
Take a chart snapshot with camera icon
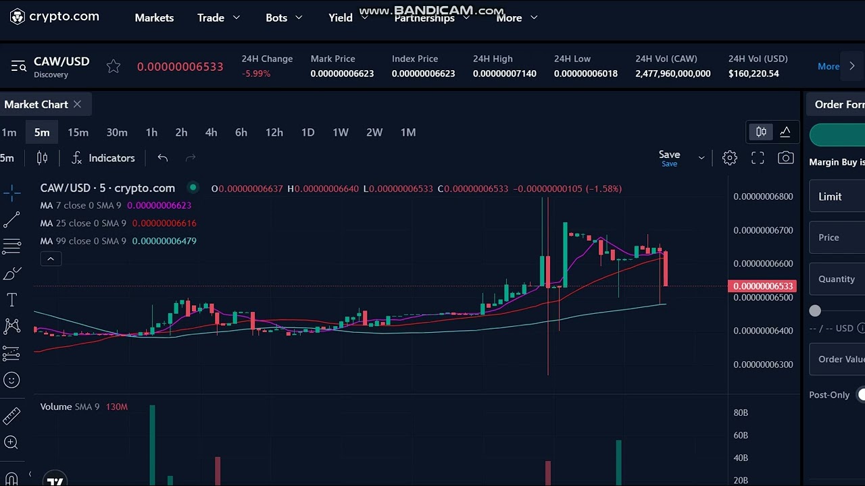[785, 158]
